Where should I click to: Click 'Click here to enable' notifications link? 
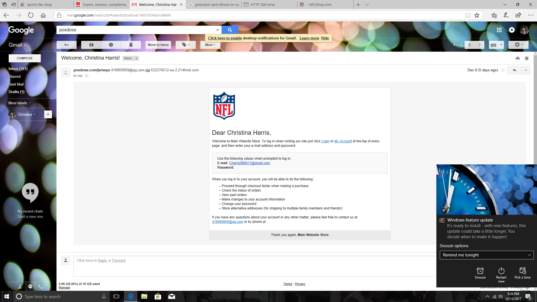[225, 38]
